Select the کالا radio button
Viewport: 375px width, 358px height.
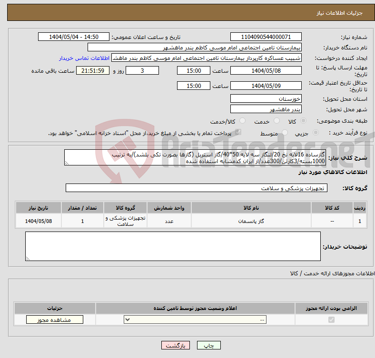[304, 122]
